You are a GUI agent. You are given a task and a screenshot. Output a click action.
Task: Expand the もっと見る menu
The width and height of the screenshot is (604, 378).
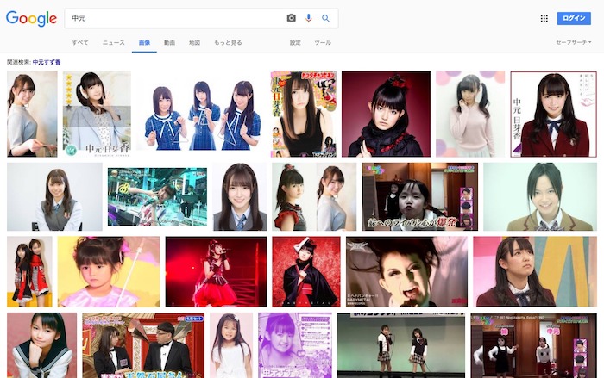(228, 42)
